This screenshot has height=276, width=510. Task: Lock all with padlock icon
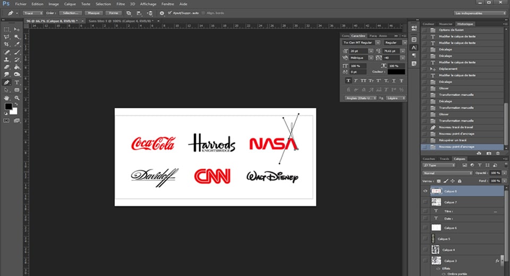point(460,181)
